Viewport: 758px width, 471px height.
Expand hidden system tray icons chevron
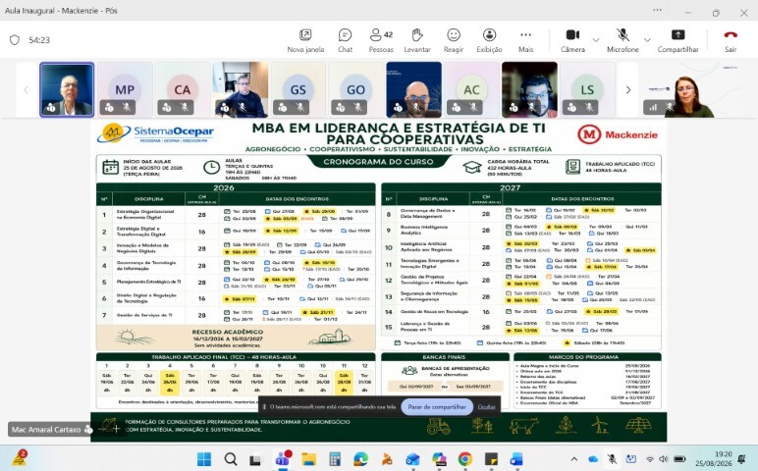(x=573, y=459)
